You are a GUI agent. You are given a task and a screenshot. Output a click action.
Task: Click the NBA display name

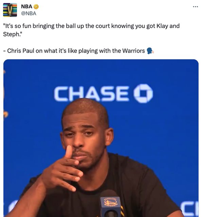[26, 6]
